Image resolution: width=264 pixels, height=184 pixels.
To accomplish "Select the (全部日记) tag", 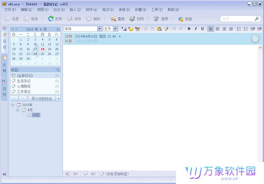I will (x=35, y=75).
